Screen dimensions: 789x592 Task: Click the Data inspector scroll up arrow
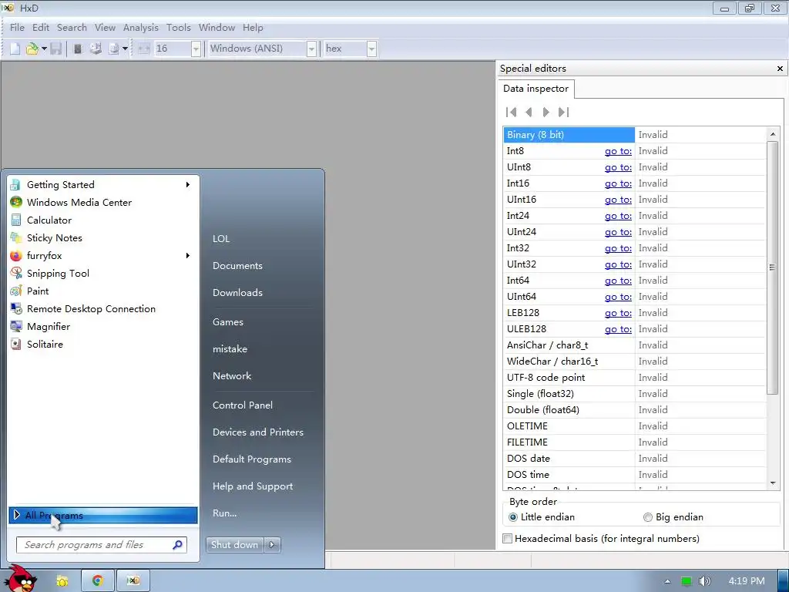point(772,134)
